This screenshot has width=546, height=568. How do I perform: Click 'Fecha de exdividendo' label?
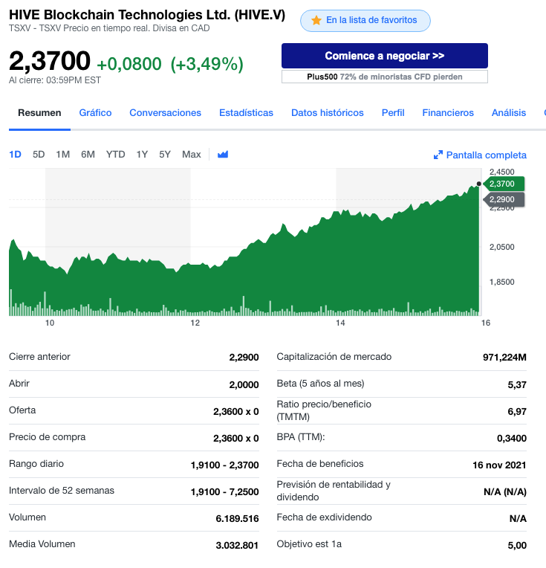tap(324, 517)
